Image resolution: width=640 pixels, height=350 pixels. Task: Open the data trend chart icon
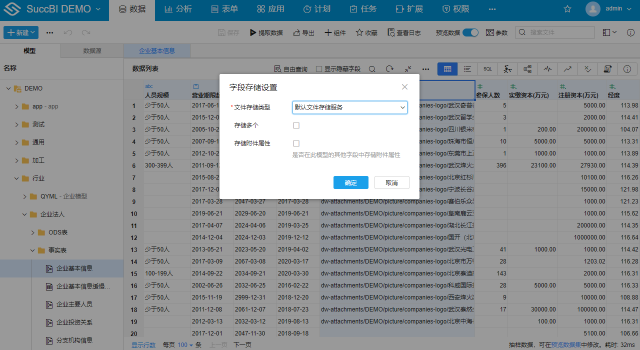[x=567, y=68]
